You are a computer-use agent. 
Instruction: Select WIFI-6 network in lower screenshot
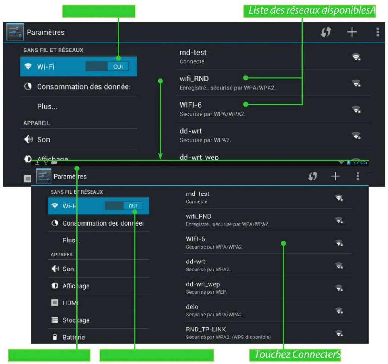(x=268, y=242)
